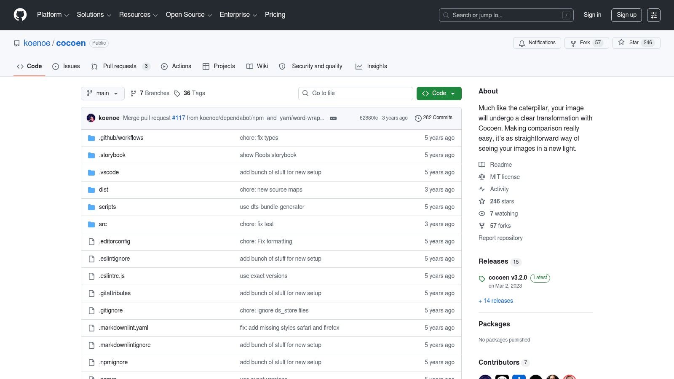Click the Fork repository icon
Image resolution: width=674 pixels, height=379 pixels.
click(573, 43)
